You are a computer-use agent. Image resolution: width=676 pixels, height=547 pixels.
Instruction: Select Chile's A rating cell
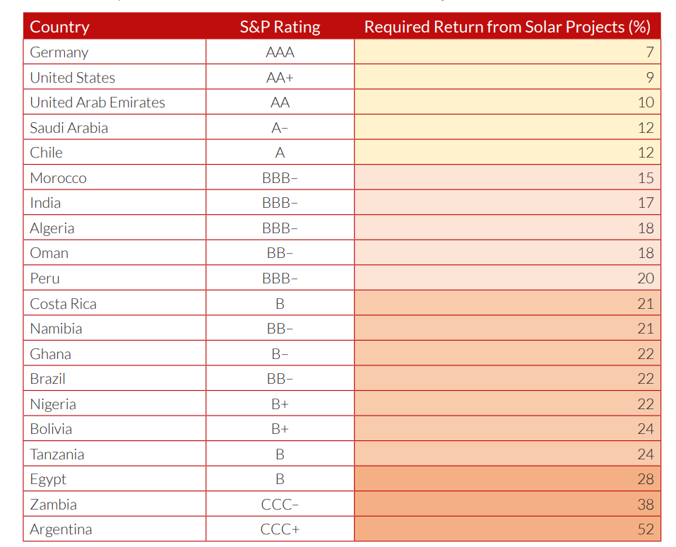280,153
